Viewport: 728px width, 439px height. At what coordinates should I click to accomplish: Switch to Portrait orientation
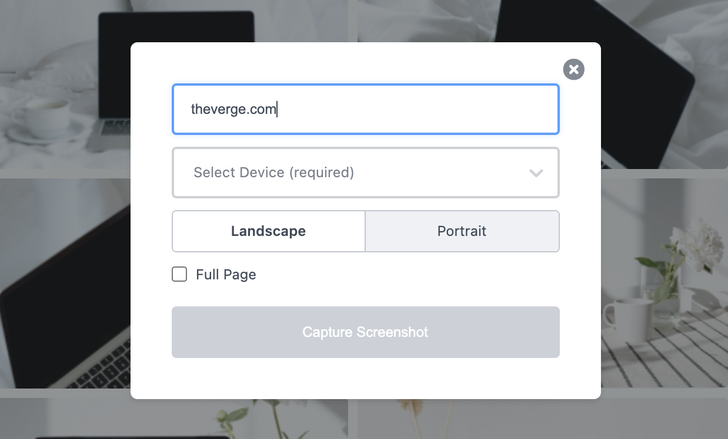(462, 231)
